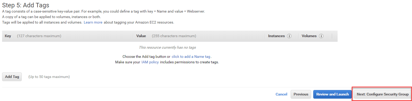Viewport: 412px width, 101px height.
Task: Click the Instances info icon
Action: pos(289,36)
